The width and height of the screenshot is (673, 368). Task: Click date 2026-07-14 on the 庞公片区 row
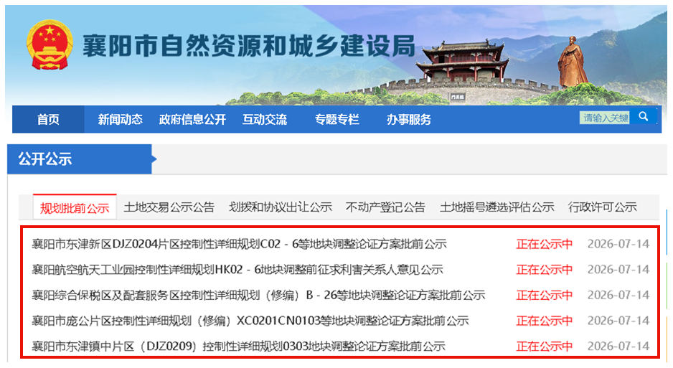(x=618, y=321)
